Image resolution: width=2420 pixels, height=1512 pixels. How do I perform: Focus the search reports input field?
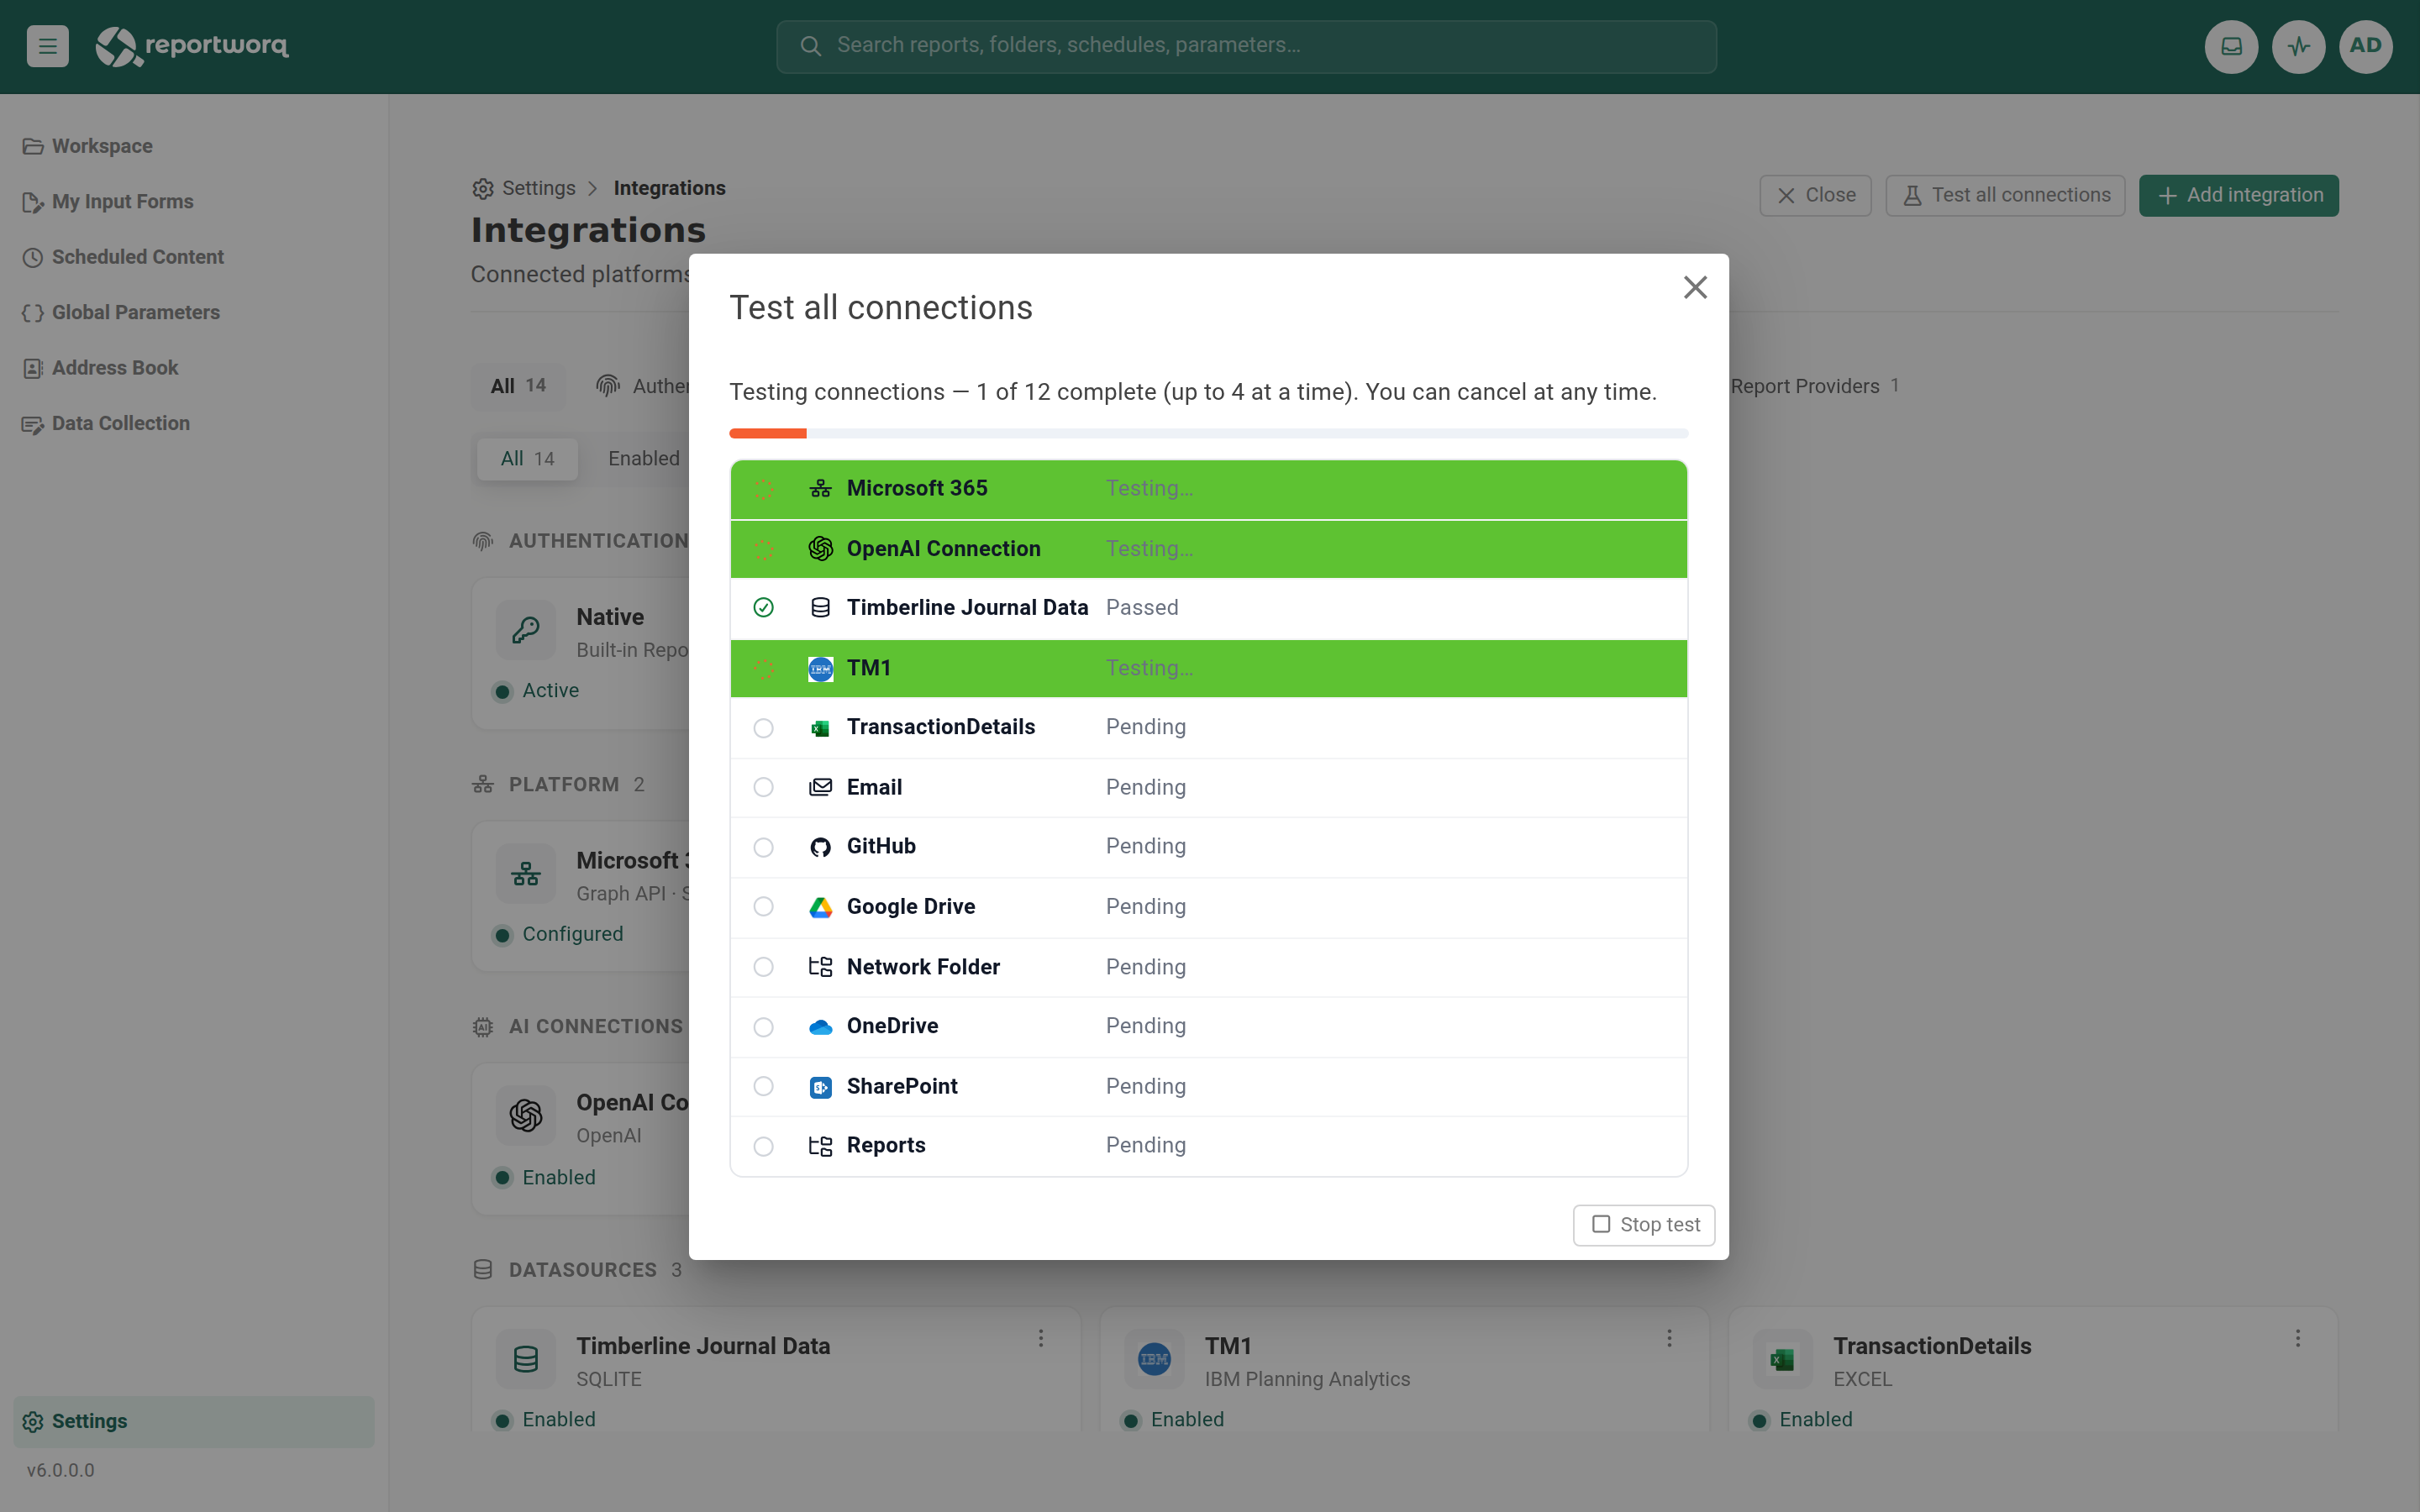coord(1246,46)
